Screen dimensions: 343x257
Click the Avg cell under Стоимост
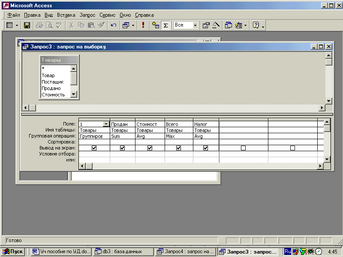150,136
